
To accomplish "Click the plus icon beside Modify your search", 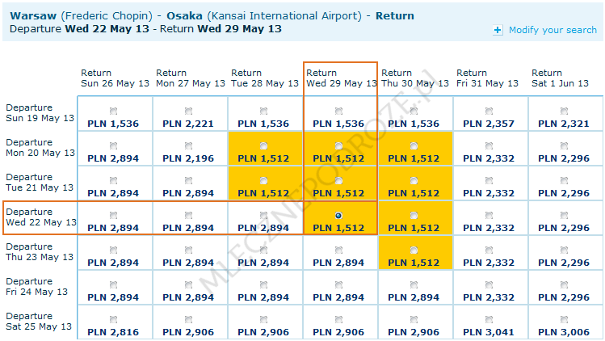I will (x=498, y=31).
